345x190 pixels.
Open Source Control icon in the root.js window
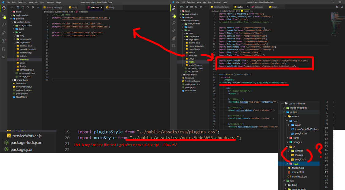[174, 15]
